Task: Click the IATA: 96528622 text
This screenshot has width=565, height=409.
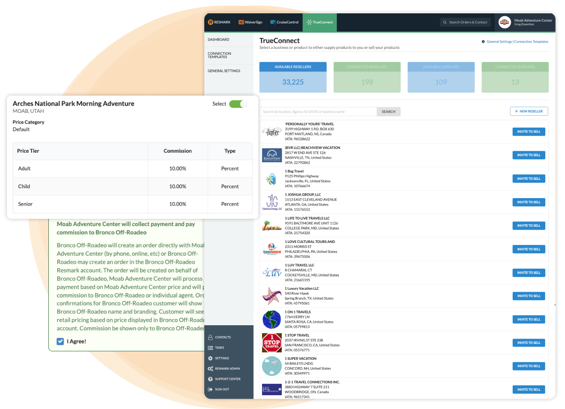Action: click(x=297, y=139)
